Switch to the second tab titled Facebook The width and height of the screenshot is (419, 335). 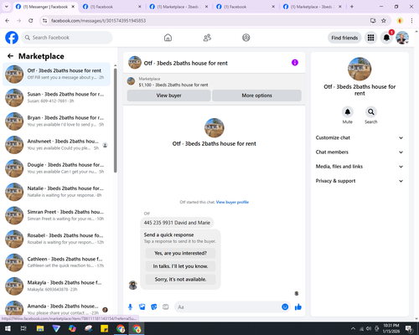[112, 7]
